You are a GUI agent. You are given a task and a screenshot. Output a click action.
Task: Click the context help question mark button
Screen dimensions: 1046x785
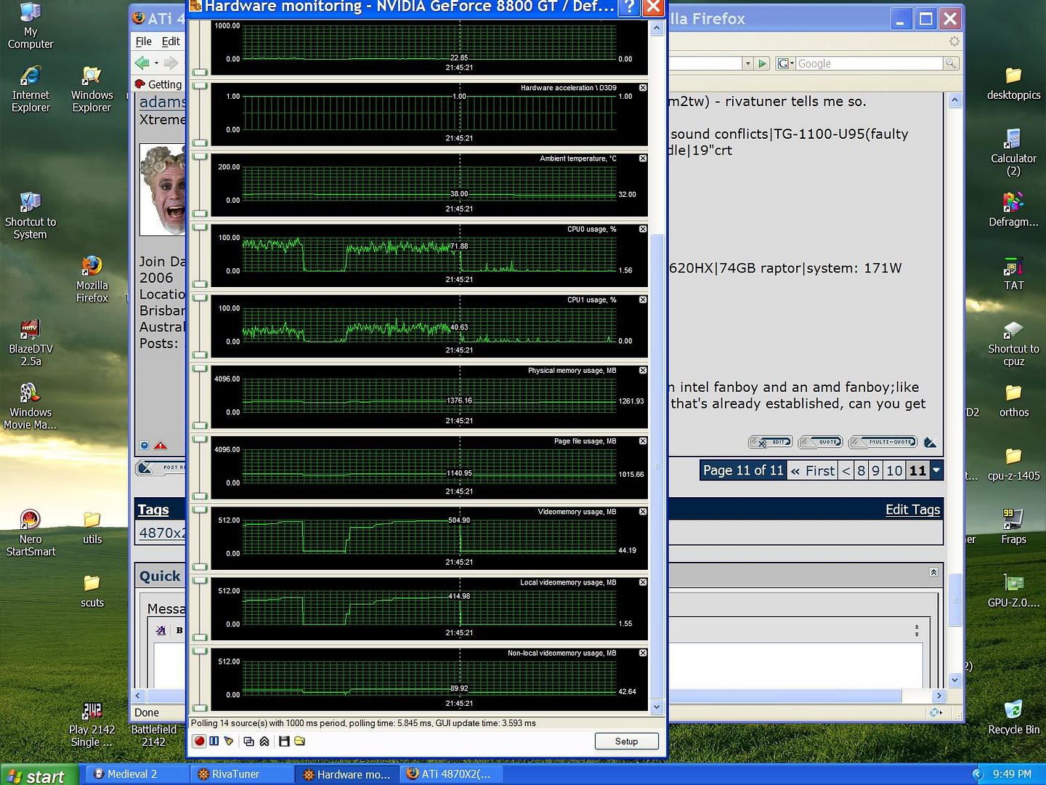coord(629,7)
